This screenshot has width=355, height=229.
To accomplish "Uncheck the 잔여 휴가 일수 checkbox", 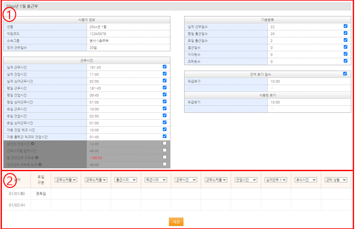I will tap(345, 73).
